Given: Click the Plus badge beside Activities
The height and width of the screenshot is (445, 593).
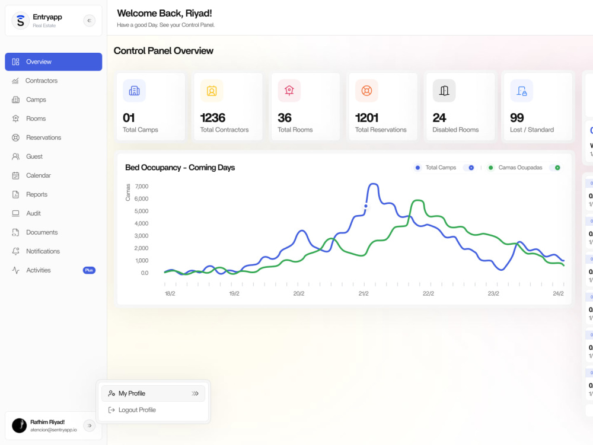Looking at the screenshot, I should (x=90, y=270).
